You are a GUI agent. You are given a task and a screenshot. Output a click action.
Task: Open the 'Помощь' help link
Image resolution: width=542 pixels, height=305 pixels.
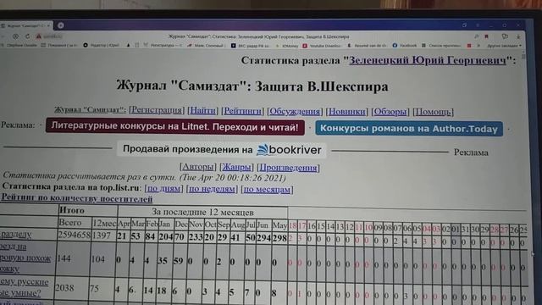433,112
